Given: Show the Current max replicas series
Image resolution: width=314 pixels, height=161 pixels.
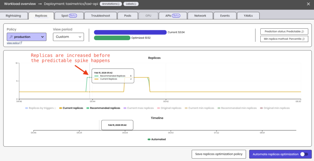Looking at the screenshot, I should click(138, 108).
